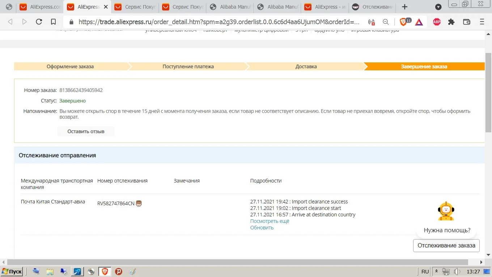Viewport: 492px width, 277px height.
Task: Open the blocked media sharing indicator icon
Action: pos(372,22)
